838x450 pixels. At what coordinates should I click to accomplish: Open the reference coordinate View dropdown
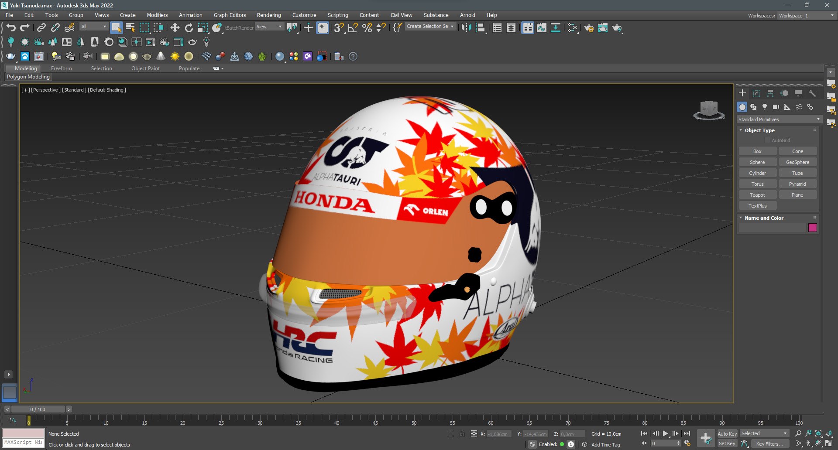click(x=269, y=27)
